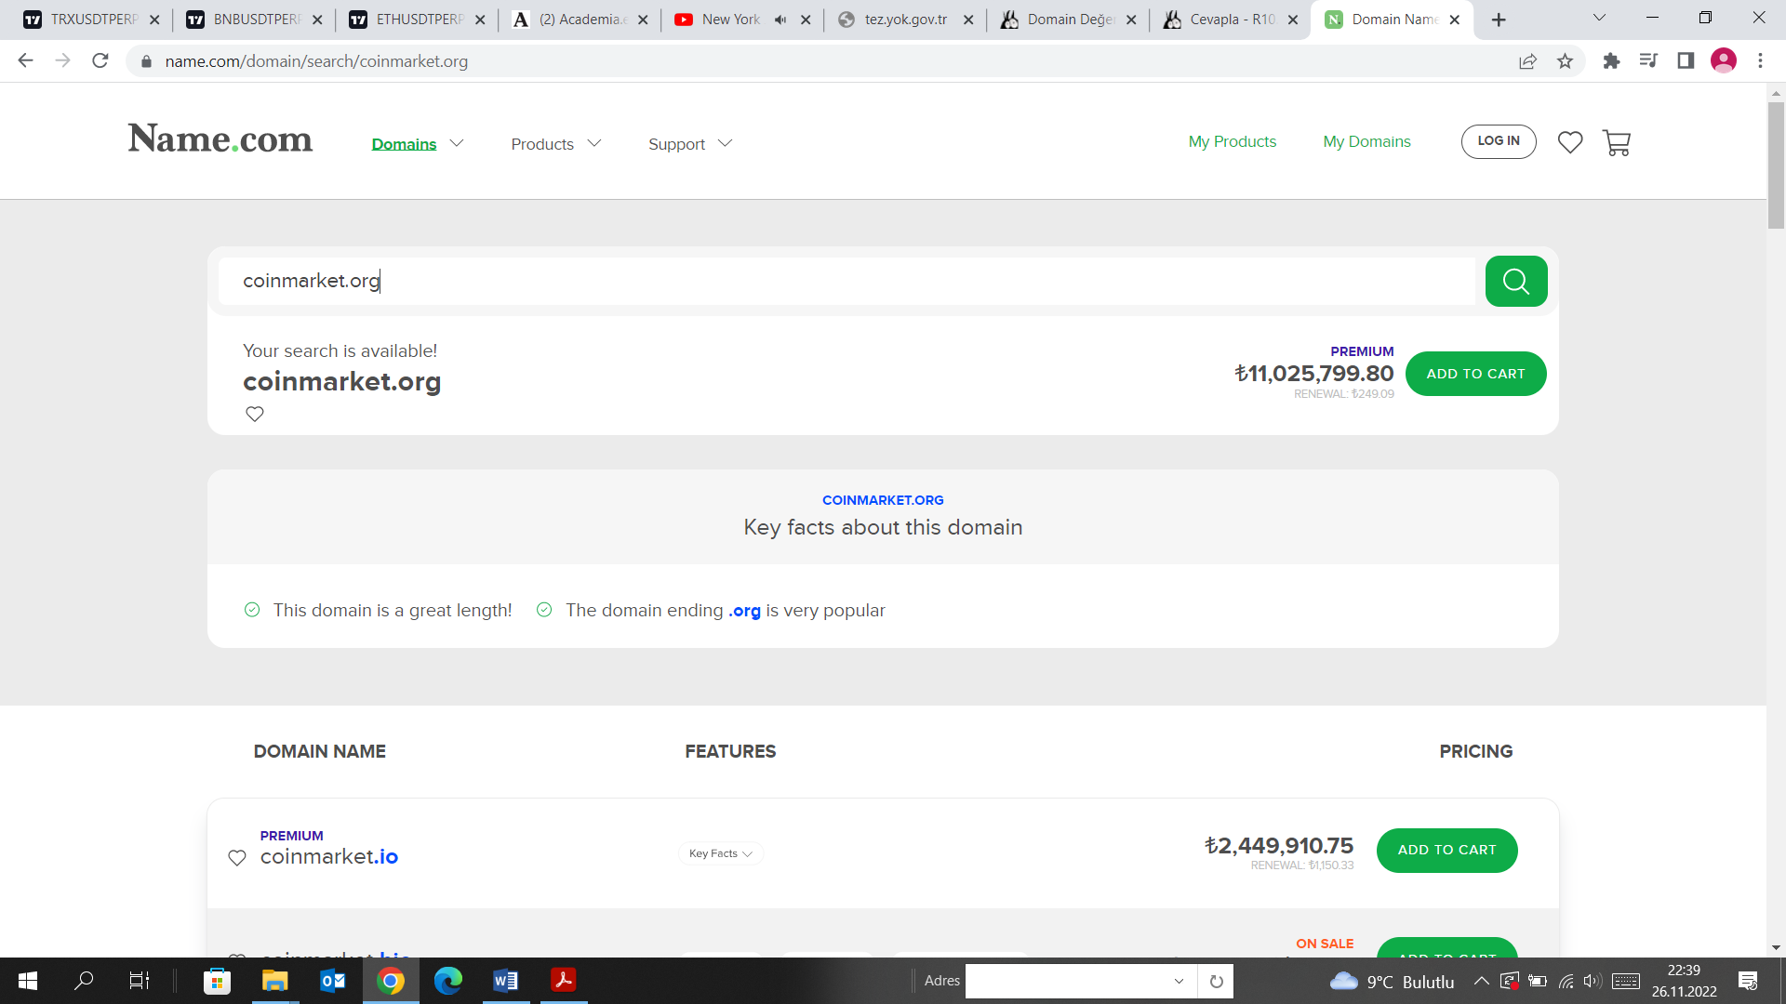Click the domain search input field
Viewport: 1786px width, 1004px height.
[x=846, y=281]
